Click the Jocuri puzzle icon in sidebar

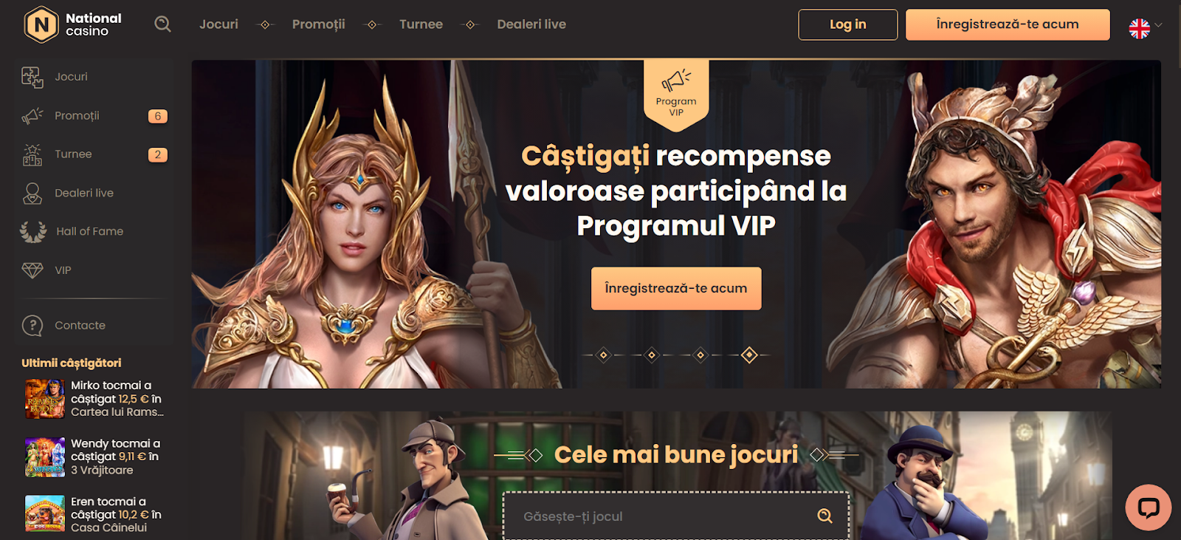[x=32, y=77]
